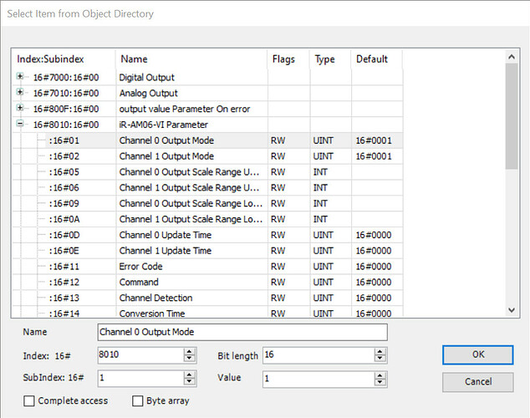This screenshot has height=418, width=530.
Task: Focus the SubIndex input field
Action: click(141, 378)
